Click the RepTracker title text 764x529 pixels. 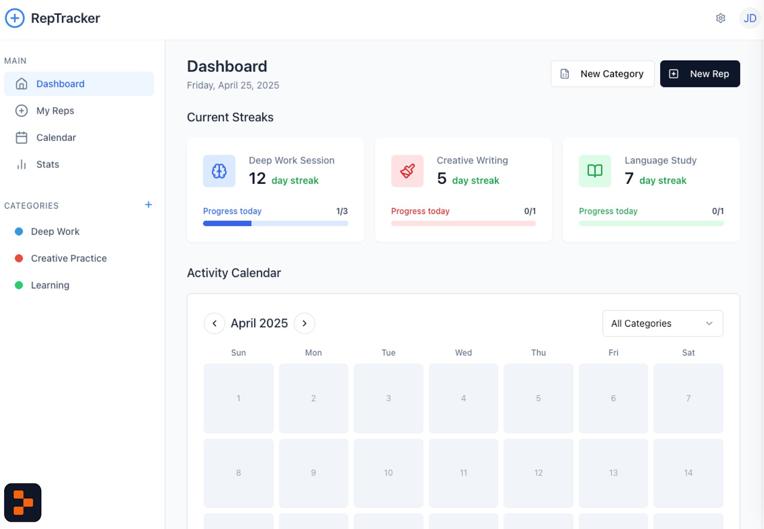click(66, 18)
